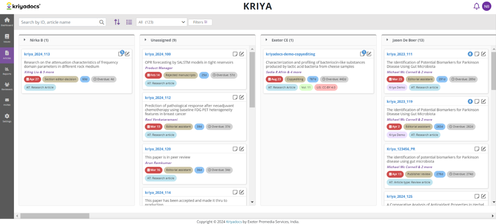Screen dimensions: 496x224
Task: Click notes icon on kriya_2024_100 card
Action: coord(235,54)
